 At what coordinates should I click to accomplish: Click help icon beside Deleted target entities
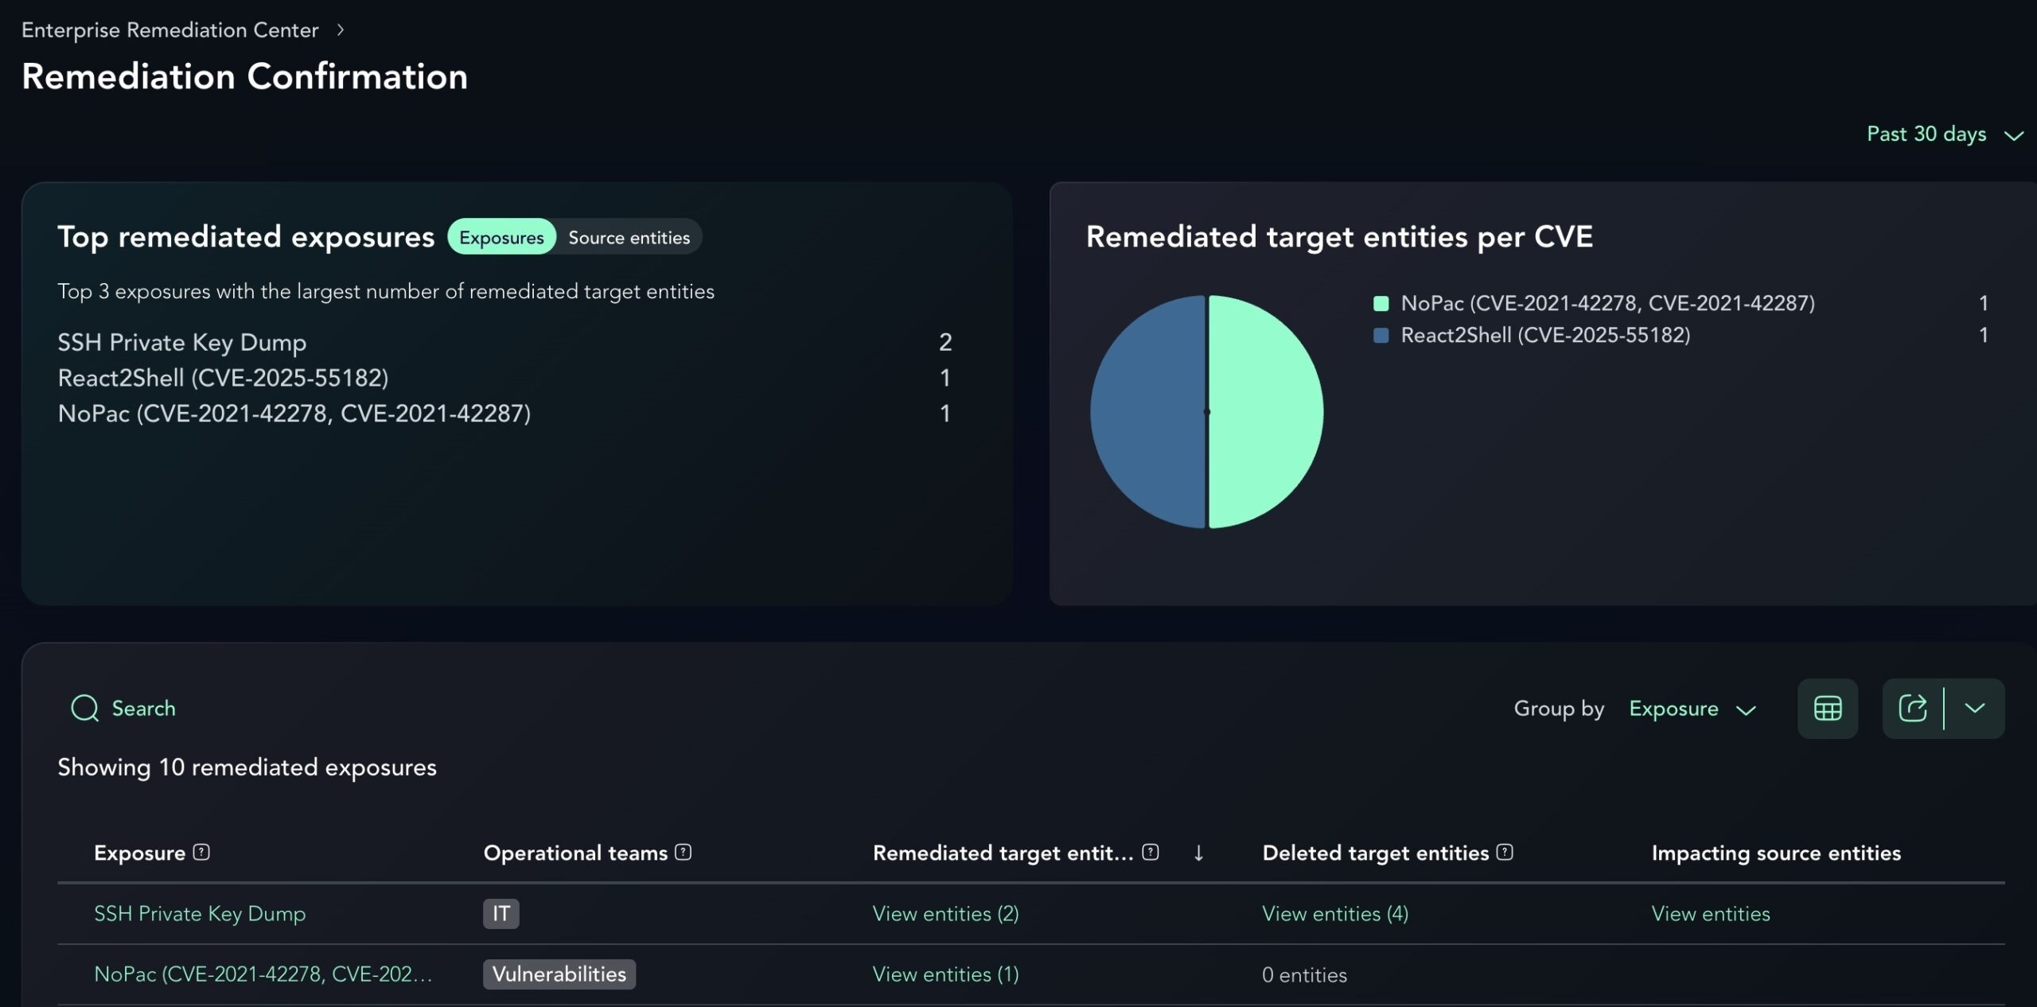pyautogui.click(x=1504, y=852)
